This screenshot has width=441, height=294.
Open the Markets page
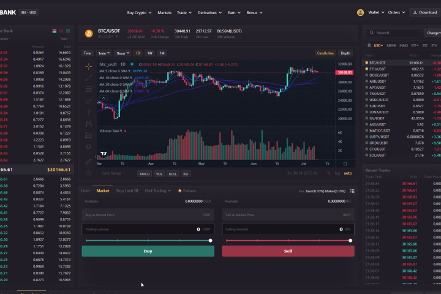point(165,13)
